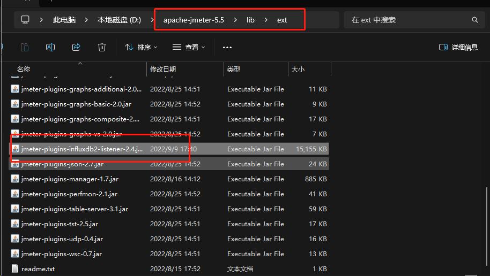Click the 文本文档 type cell
Image resolution: width=490 pixels, height=276 pixels.
[x=240, y=269]
